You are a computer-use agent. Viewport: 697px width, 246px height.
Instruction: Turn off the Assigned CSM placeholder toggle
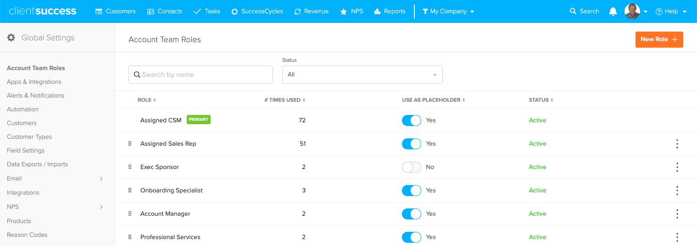coord(411,120)
